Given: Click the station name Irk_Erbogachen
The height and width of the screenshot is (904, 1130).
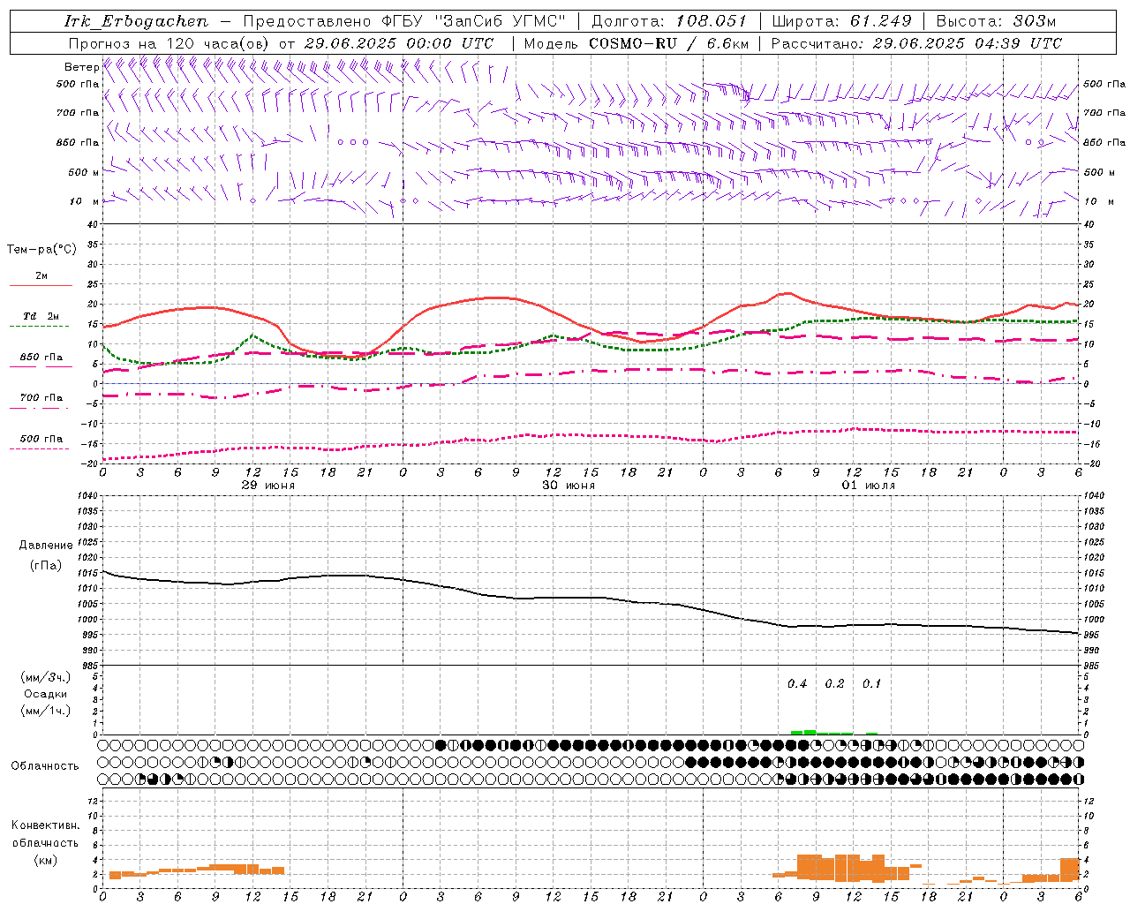Looking at the screenshot, I should pyautogui.click(x=137, y=21).
